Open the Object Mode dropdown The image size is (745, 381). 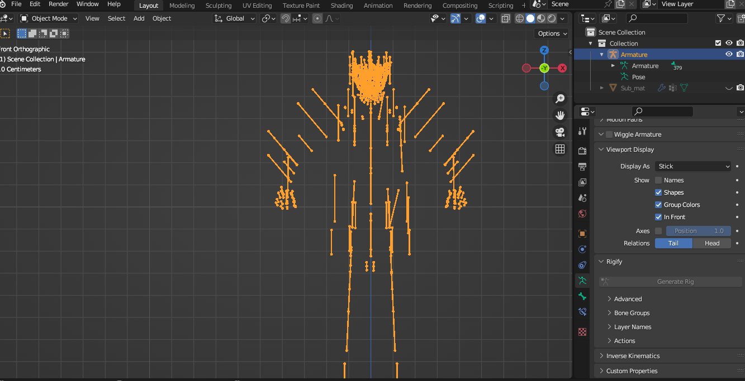pos(49,18)
